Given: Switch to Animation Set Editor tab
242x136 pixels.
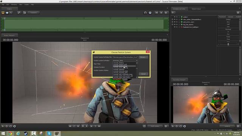Looking at the screenshot, I should click(179, 9).
